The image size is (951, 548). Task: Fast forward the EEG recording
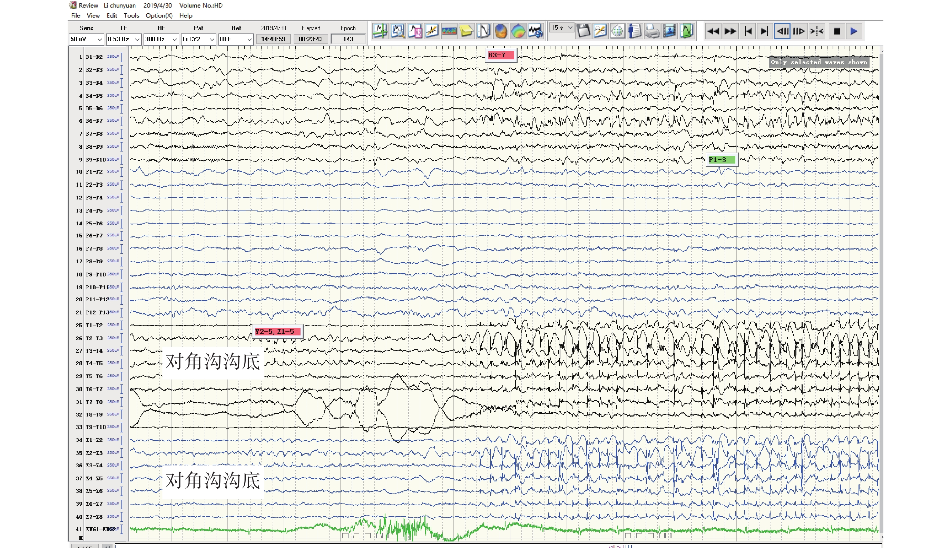point(731,31)
